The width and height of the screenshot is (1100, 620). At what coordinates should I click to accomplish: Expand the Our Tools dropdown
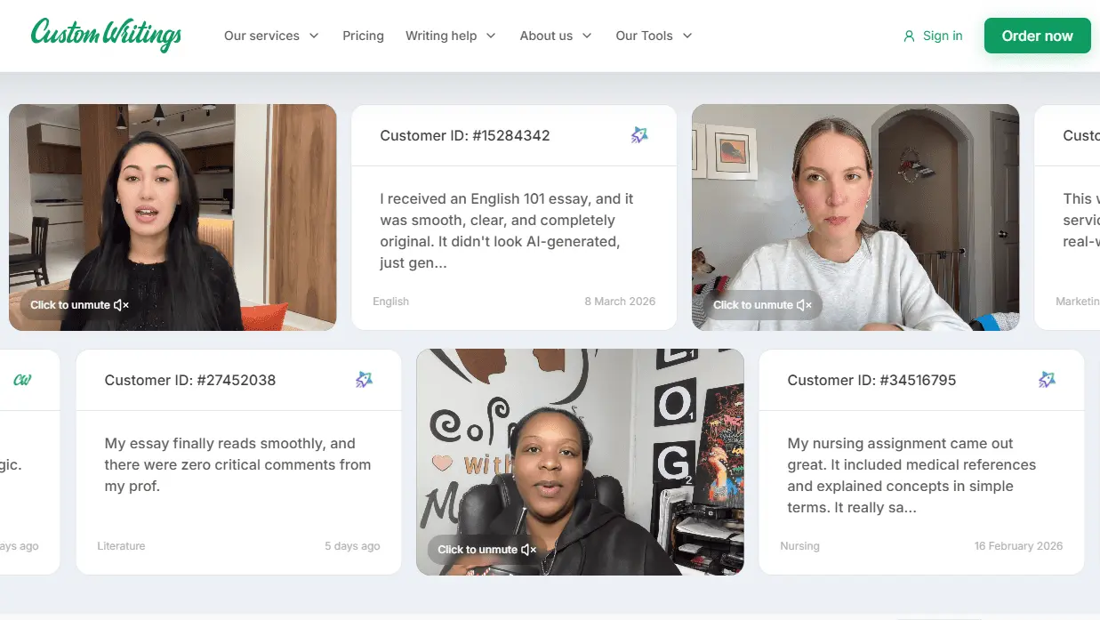[x=654, y=36]
